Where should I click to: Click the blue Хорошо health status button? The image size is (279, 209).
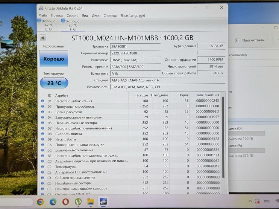[54, 59]
